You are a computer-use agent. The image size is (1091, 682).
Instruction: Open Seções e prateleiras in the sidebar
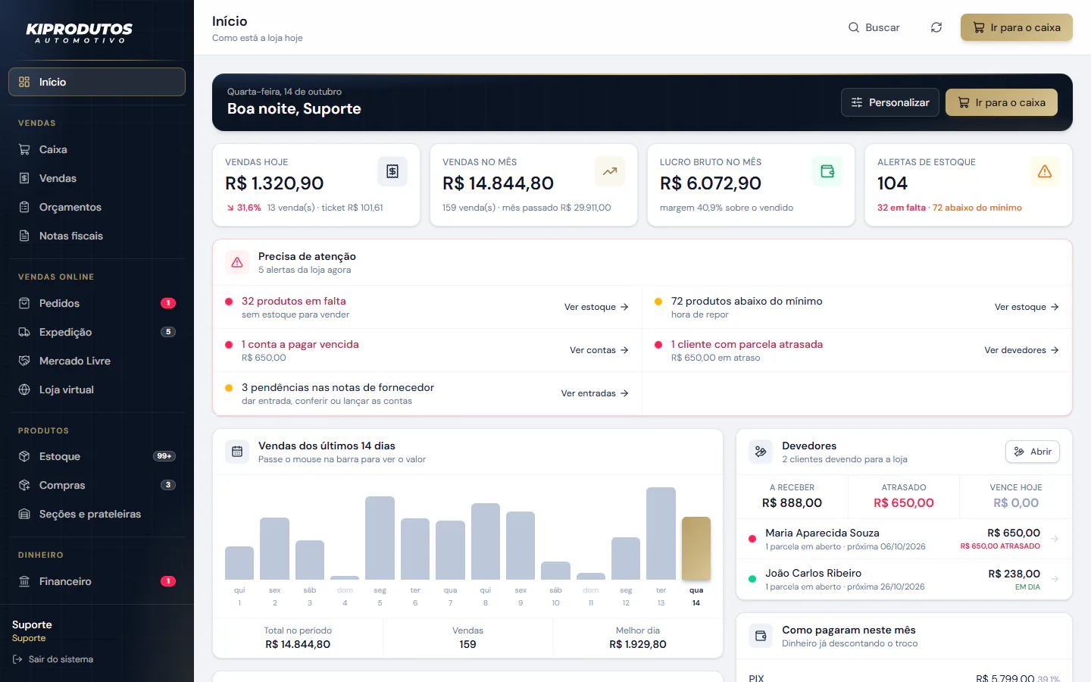tap(97, 514)
